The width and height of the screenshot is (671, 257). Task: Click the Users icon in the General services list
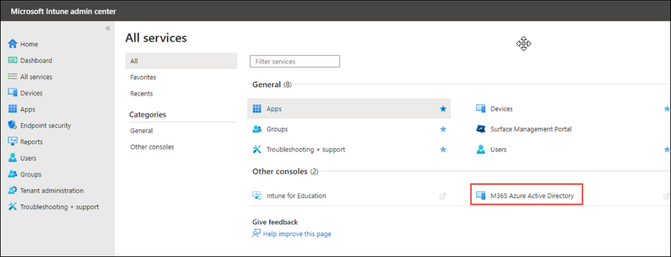coord(481,149)
